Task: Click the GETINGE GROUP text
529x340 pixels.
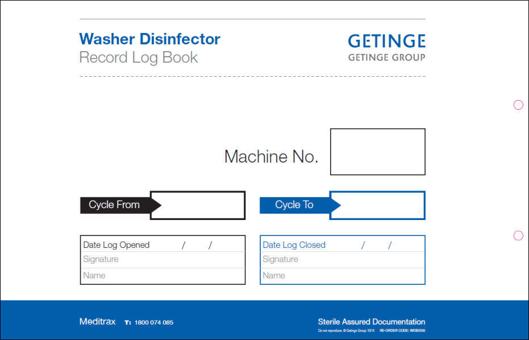Action: pos(386,57)
